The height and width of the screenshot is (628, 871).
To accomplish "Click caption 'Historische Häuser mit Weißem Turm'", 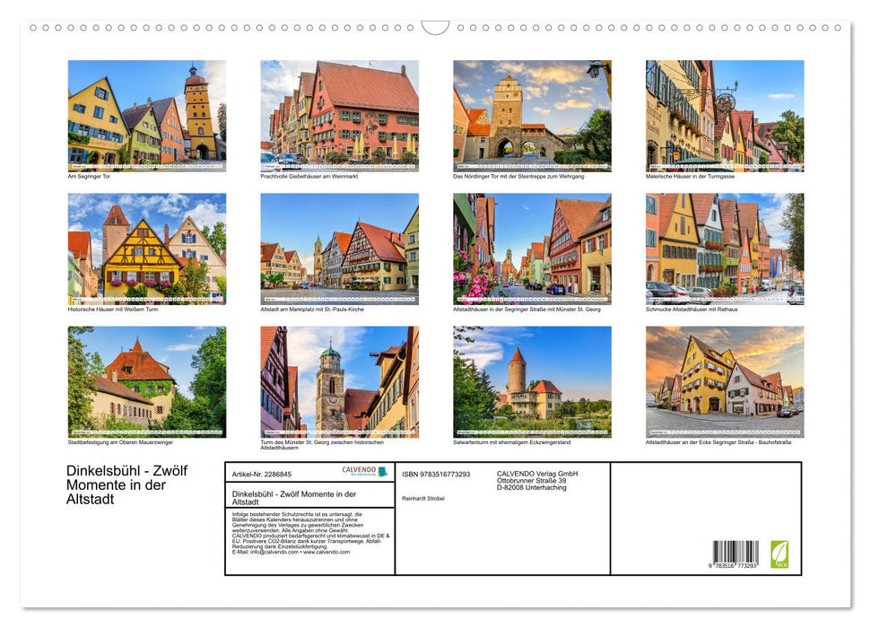I will (x=113, y=309).
